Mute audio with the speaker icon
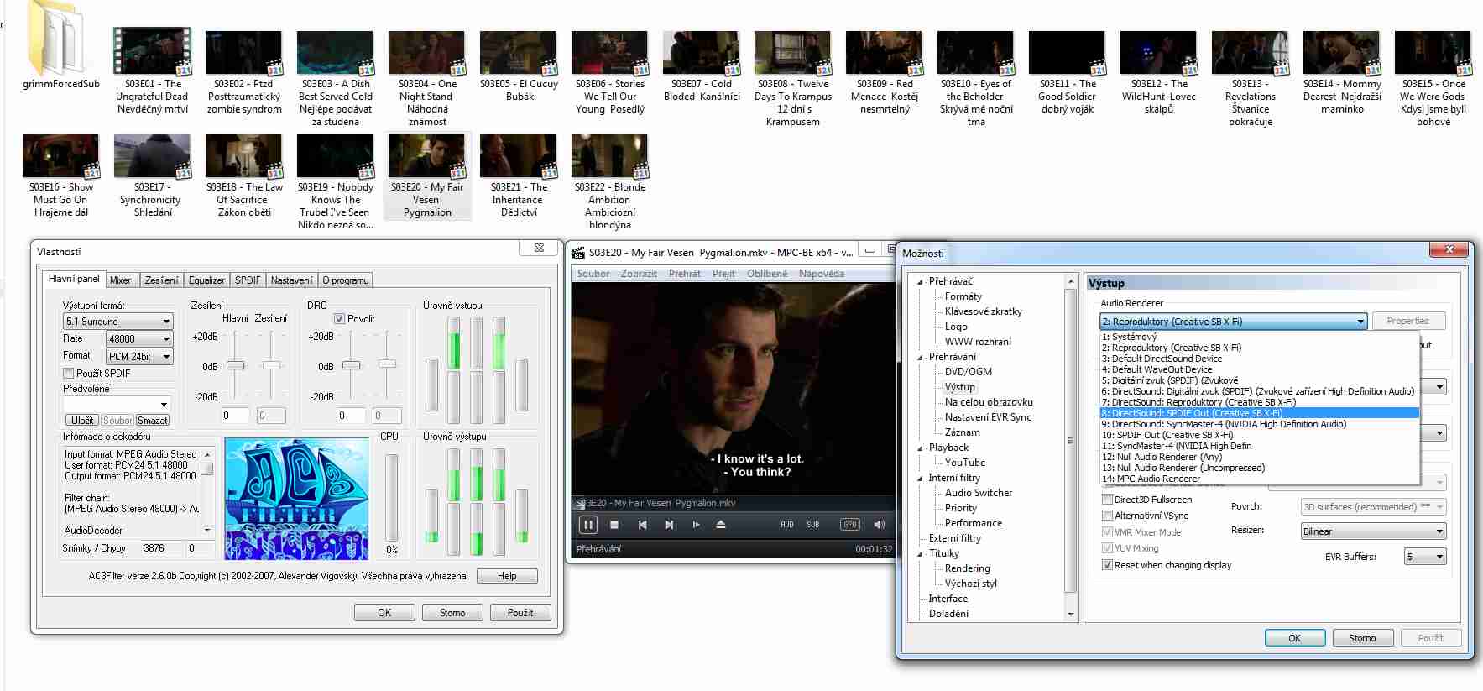 tap(879, 525)
